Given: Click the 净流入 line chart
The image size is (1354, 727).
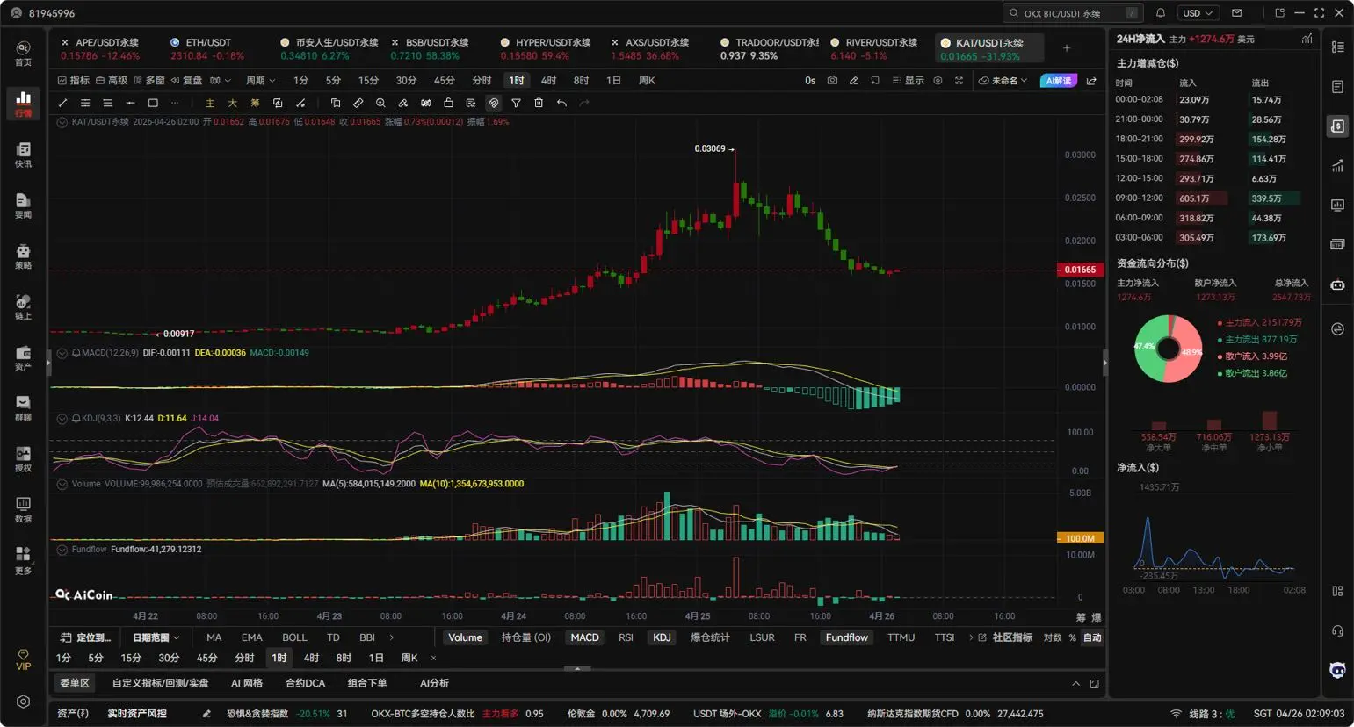Looking at the screenshot, I should point(1213,544).
